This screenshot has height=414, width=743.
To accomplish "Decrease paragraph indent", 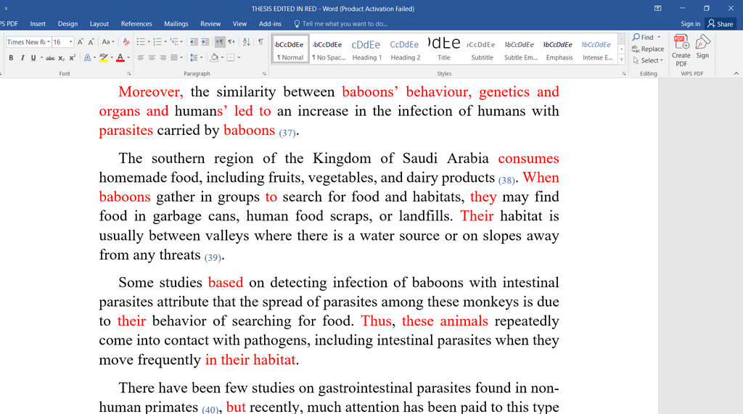I will (194, 41).
